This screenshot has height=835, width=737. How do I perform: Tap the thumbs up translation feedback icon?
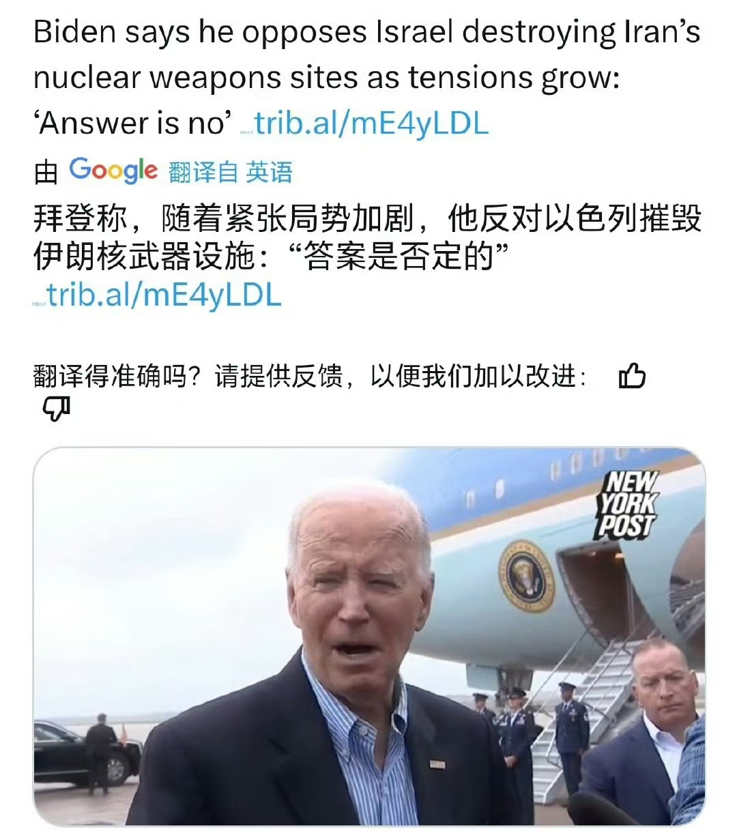(632, 376)
